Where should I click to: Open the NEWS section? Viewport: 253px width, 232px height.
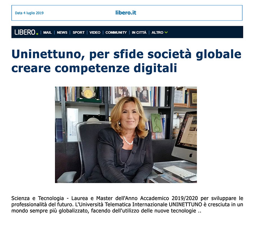62,33
